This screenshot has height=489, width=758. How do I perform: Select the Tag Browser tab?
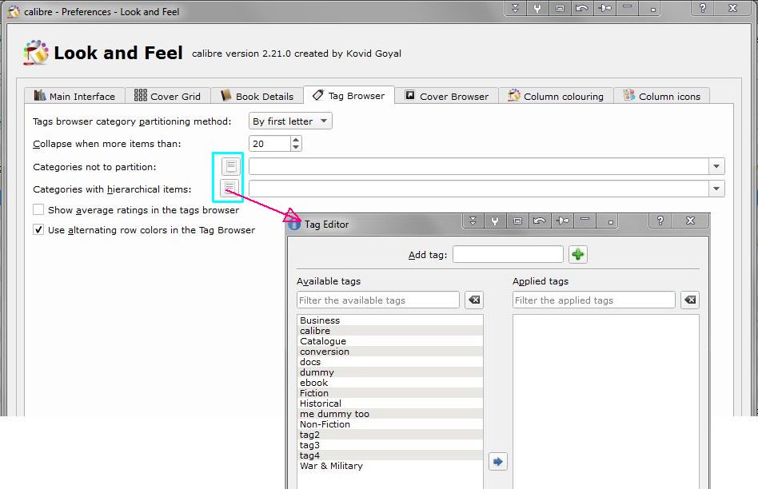(349, 95)
